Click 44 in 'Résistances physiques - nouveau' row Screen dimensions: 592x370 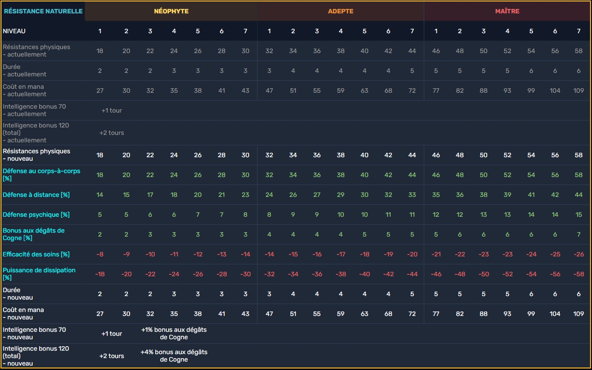pos(412,155)
